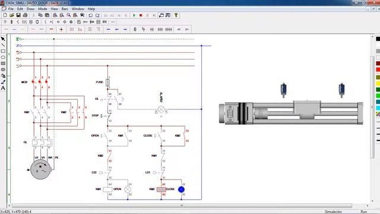Pick the black color swatch
Image resolution: width=380 pixels, height=214 pixels.
378,39
